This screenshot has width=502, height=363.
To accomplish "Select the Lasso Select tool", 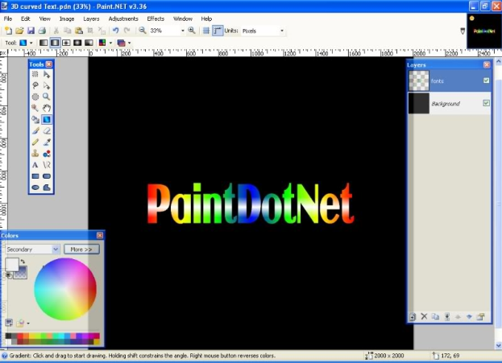I will [x=35, y=85].
